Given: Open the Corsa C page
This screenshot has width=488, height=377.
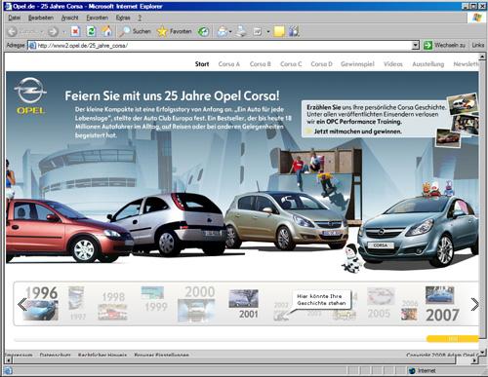Looking at the screenshot, I should (291, 64).
